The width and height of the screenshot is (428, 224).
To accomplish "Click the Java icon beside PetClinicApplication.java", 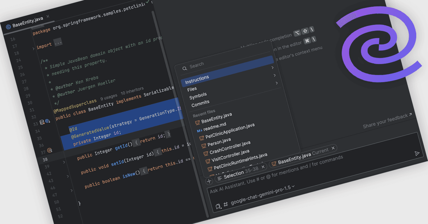I will (202, 138).
